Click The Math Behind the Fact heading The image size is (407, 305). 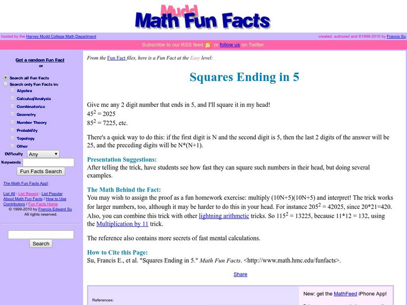[x=124, y=190]
